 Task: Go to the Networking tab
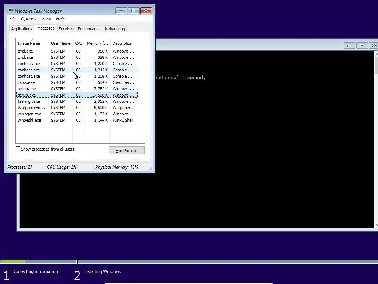115,29
